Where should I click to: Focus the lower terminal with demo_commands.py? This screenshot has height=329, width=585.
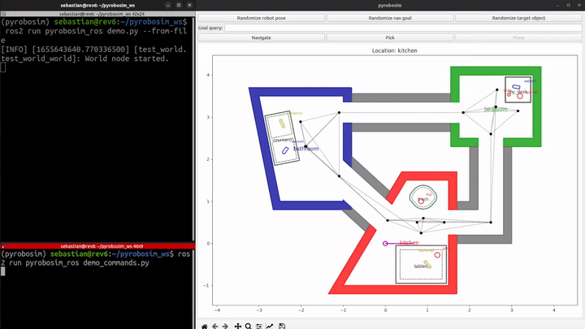coord(96,289)
